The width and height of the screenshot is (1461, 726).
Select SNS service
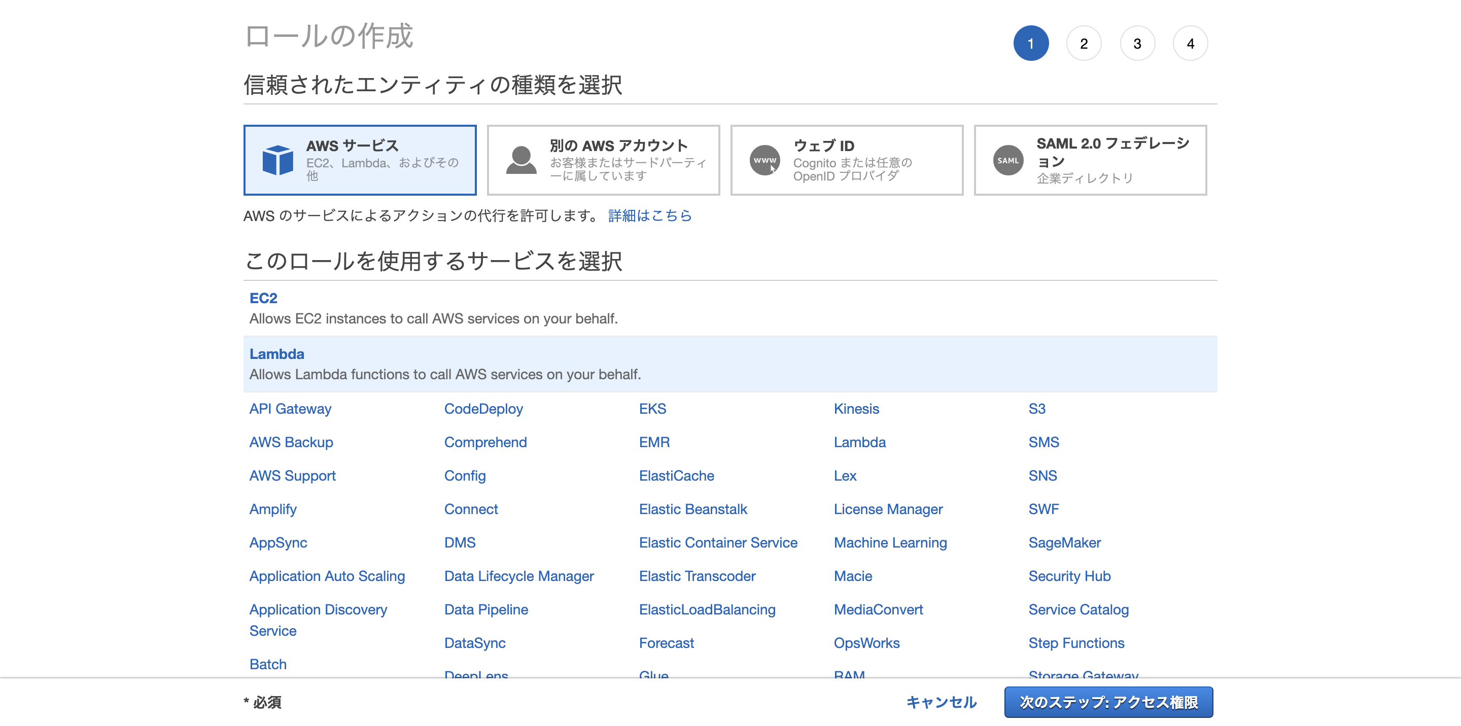click(x=1043, y=476)
